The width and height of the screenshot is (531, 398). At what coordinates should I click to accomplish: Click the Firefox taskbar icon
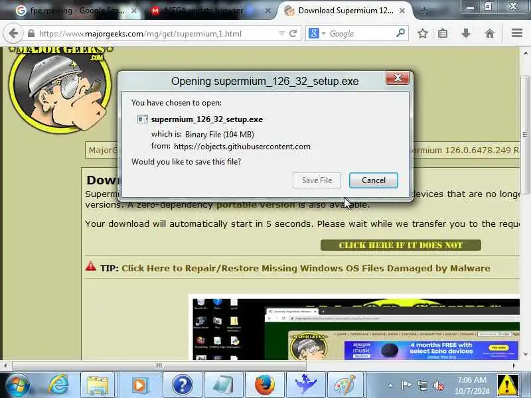pos(264,385)
